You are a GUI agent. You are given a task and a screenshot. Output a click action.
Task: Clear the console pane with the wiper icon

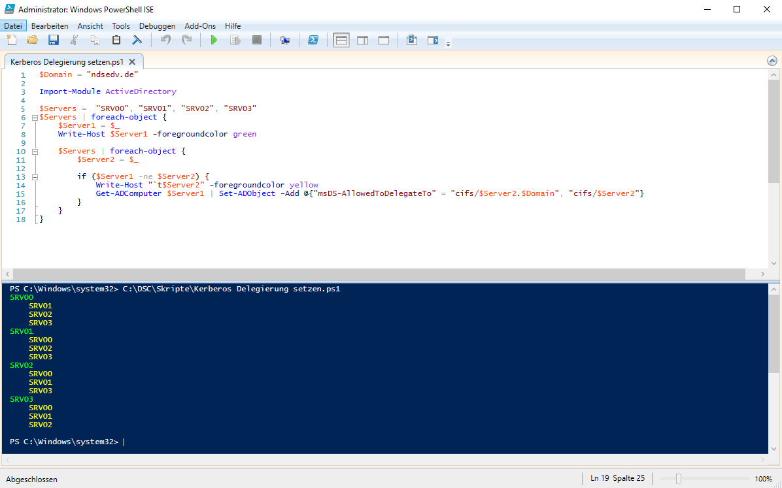137,41
